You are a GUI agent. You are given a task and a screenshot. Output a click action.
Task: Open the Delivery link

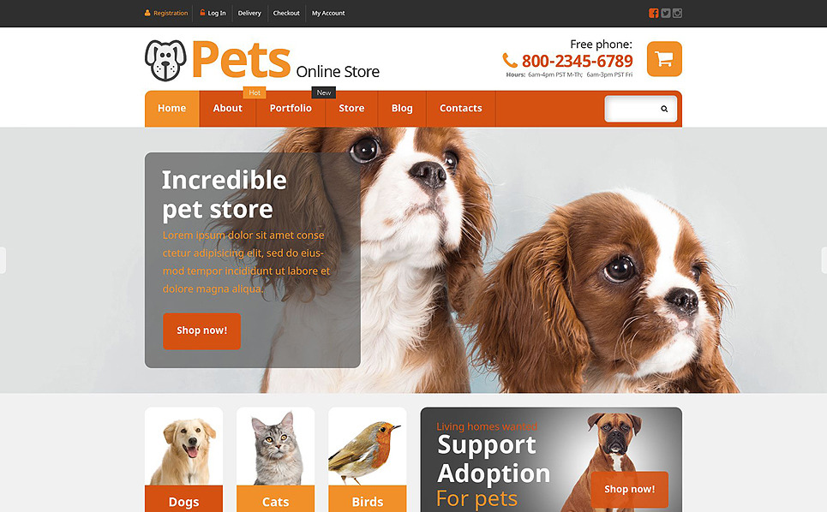click(249, 13)
